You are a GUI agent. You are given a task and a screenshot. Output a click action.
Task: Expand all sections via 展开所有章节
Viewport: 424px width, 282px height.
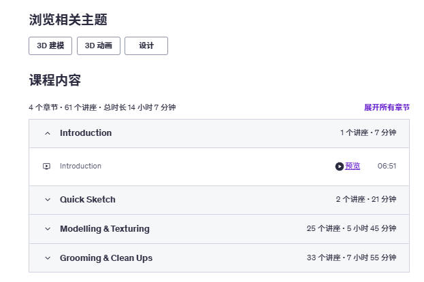387,107
